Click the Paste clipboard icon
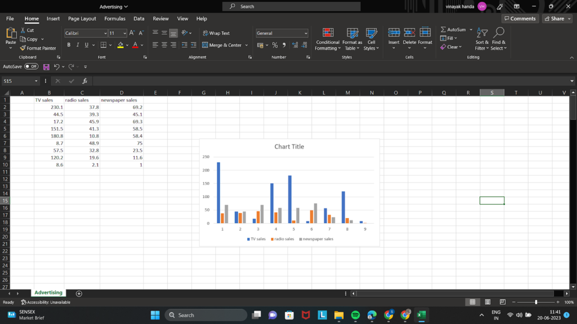The width and height of the screenshot is (577, 324). tap(11, 34)
